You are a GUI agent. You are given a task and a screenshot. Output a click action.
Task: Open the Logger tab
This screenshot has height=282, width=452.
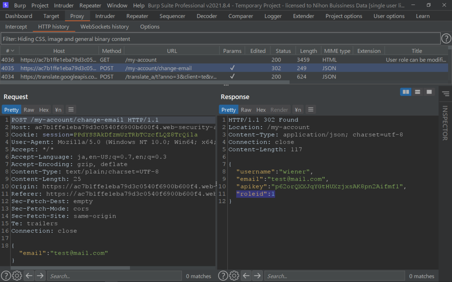click(x=273, y=16)
